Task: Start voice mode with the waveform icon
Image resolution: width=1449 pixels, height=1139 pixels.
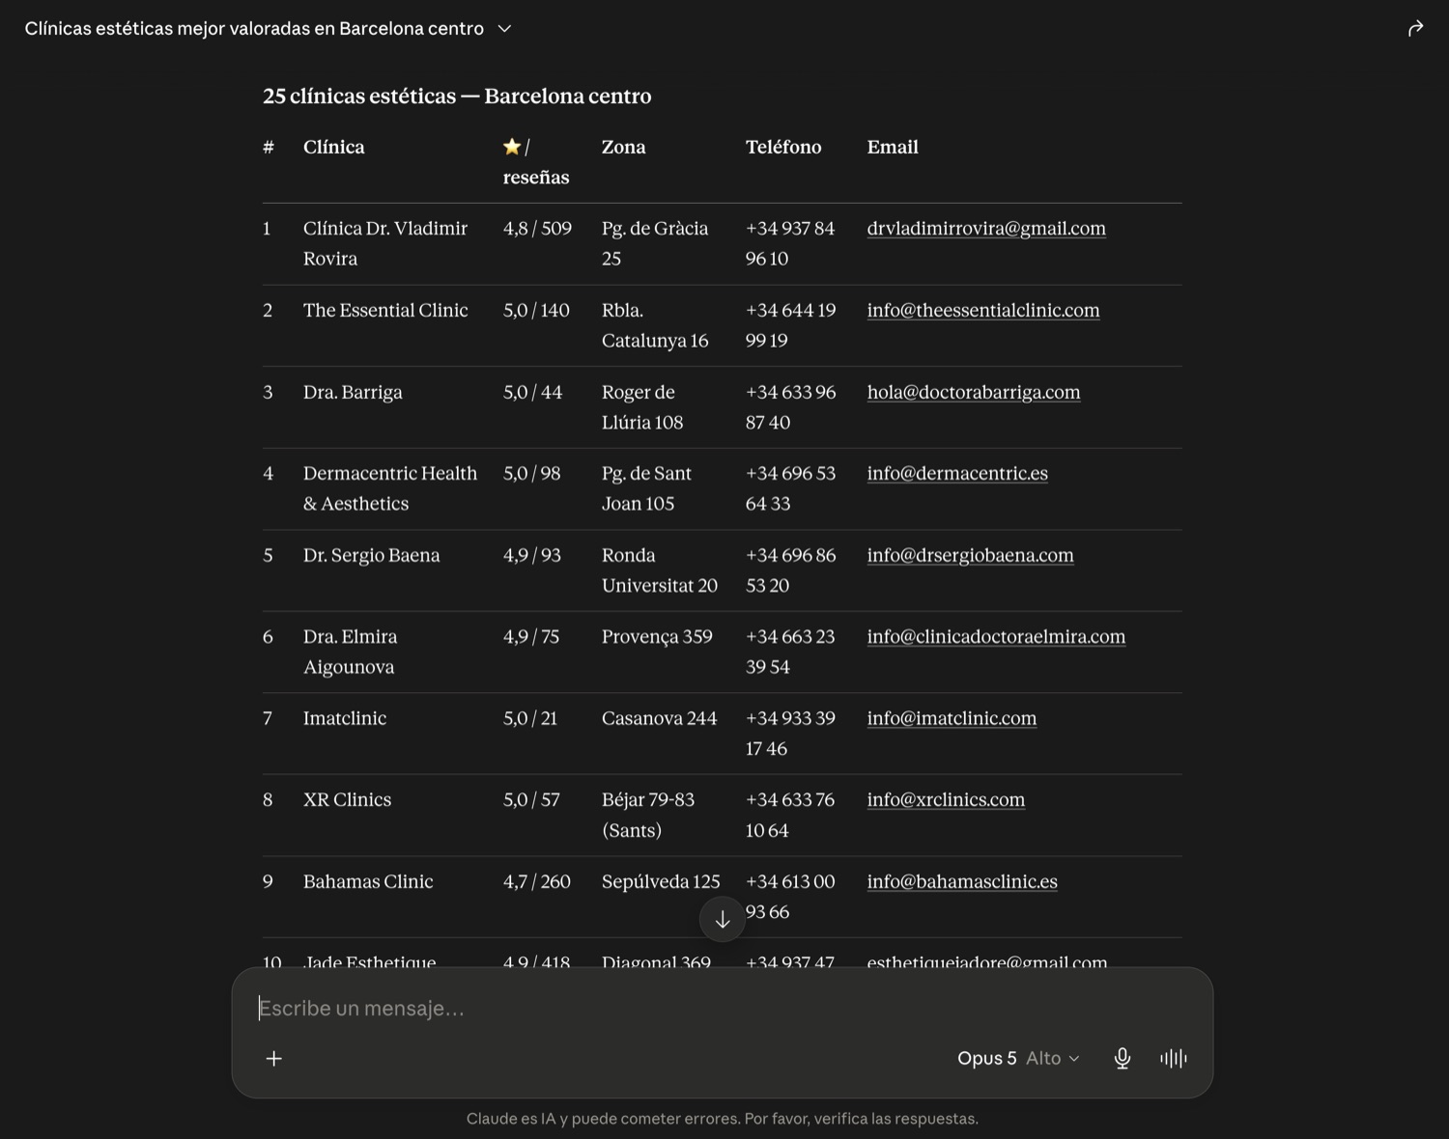Action: 1174,1059
